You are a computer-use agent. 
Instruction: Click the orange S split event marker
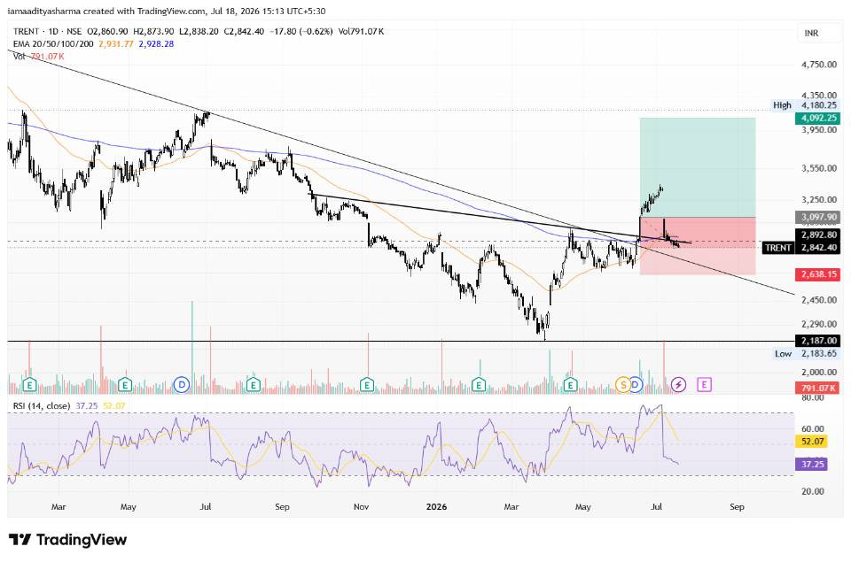(623, 385)
